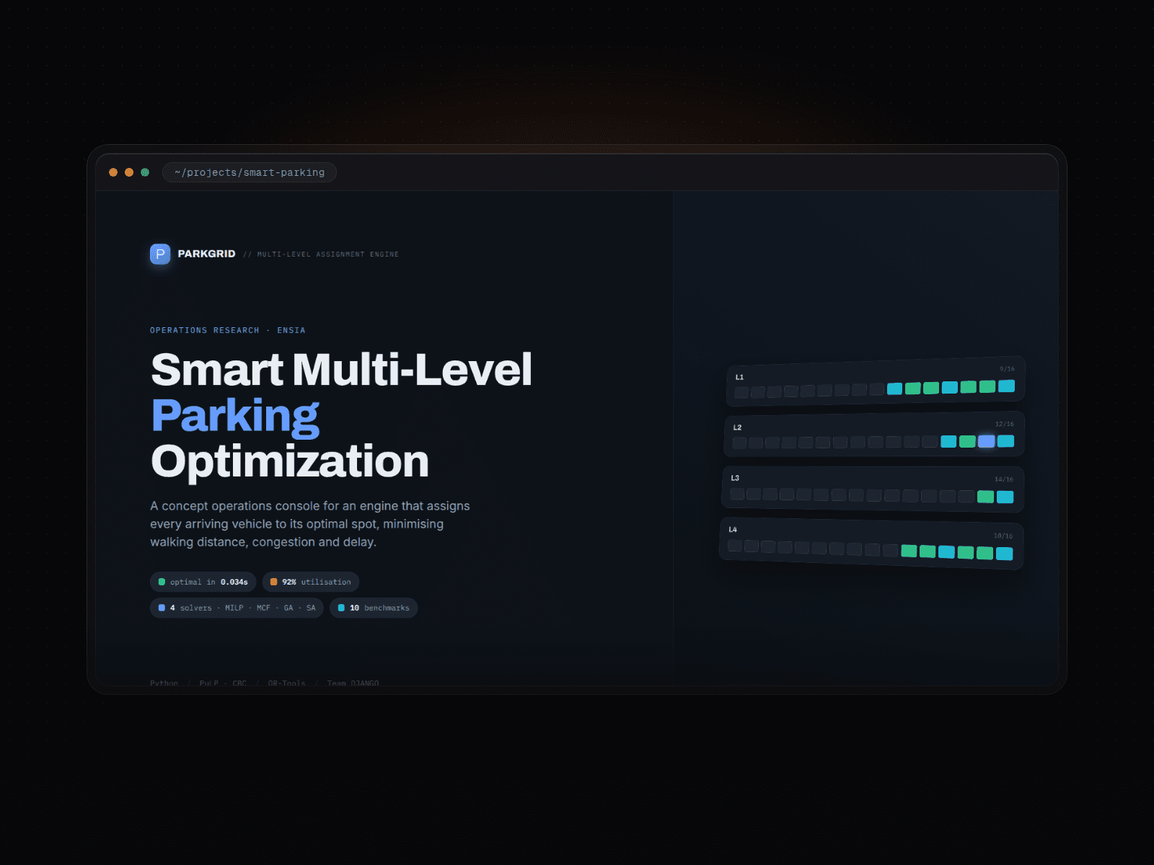Click the blue dot in solvers chip

[x=162, y=608]
